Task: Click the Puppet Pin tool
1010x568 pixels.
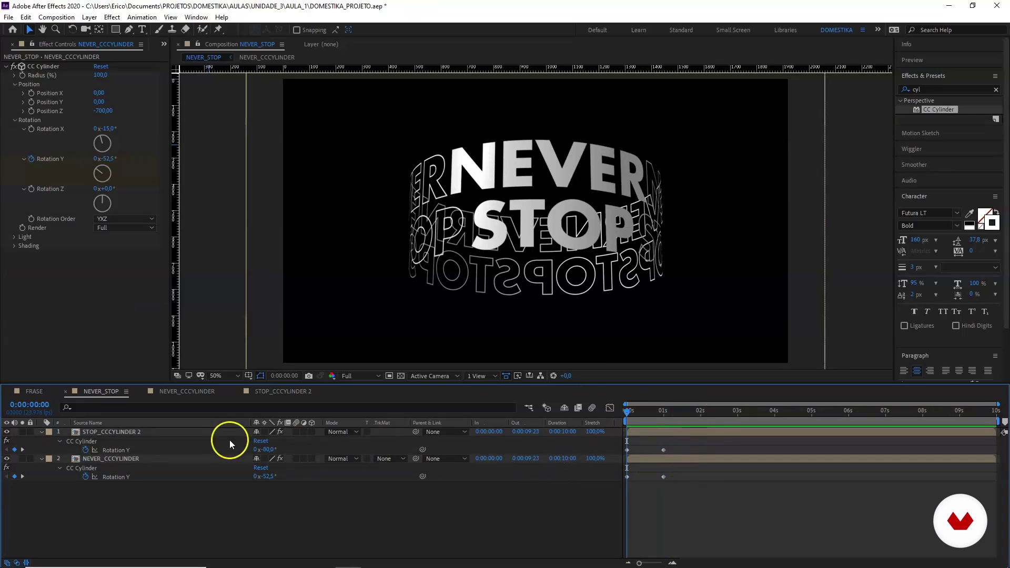Action: [x=218, y=29]
